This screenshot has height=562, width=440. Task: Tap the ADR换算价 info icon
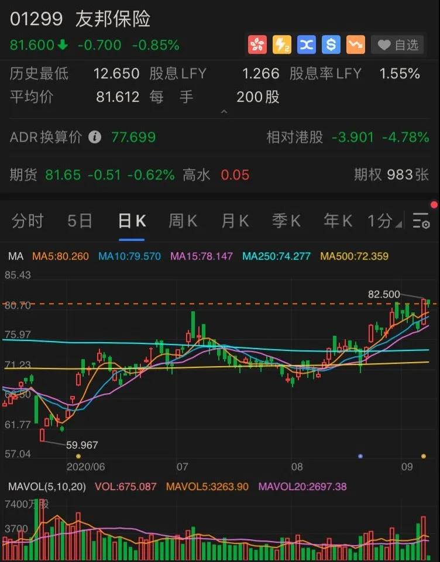click(95, 137)
